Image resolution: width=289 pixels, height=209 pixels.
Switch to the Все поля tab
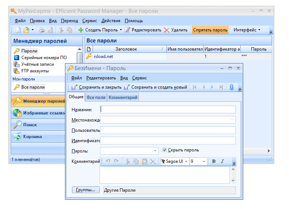point(96,97)
